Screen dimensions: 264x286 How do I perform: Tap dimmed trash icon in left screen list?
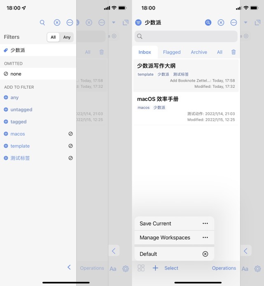tap(102, 52)
